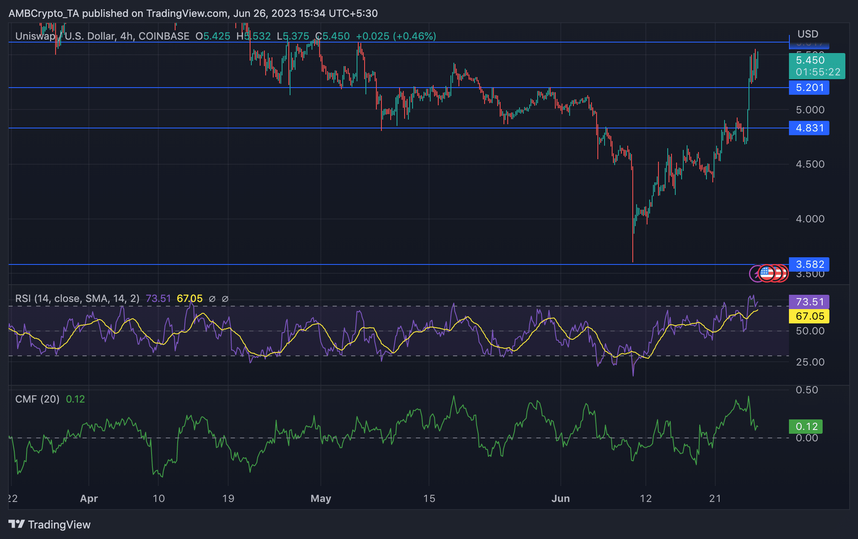Click the low price value L5.375
Screen dimensions: 858x539
pyautogui.click(x=293, y=36)
